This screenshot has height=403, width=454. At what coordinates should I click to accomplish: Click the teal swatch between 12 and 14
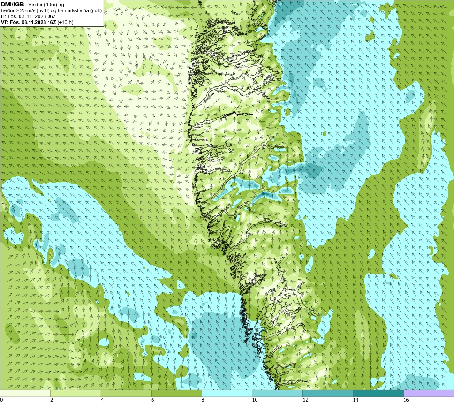click(x=328, y=393)
